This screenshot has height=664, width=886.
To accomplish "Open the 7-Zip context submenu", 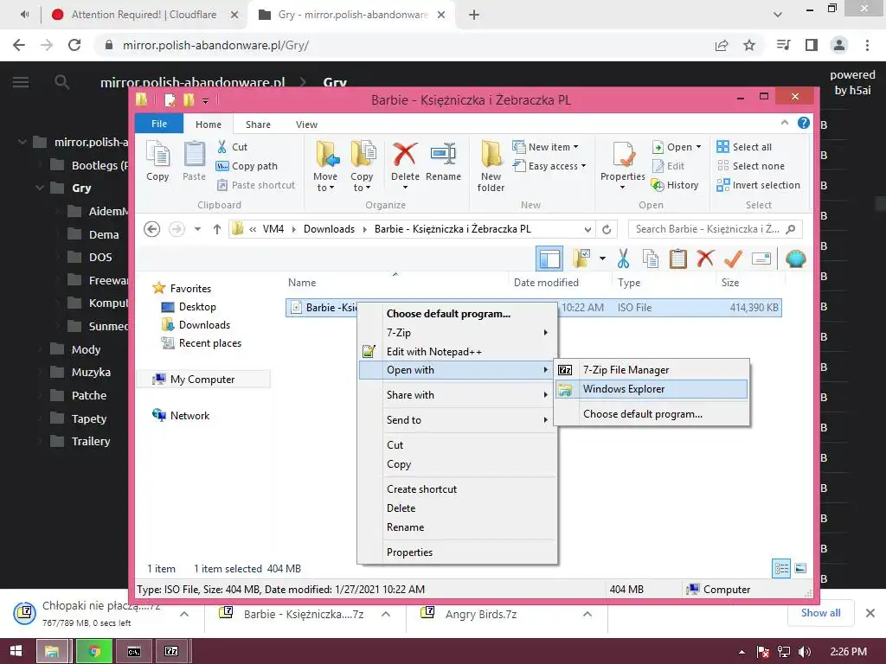I will click(x=458, y=333).
